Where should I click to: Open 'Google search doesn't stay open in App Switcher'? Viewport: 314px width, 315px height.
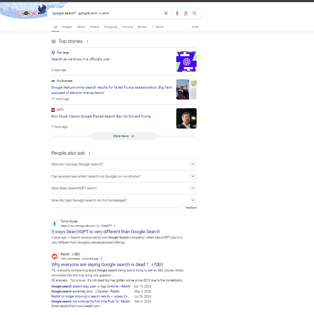(91, 286)
